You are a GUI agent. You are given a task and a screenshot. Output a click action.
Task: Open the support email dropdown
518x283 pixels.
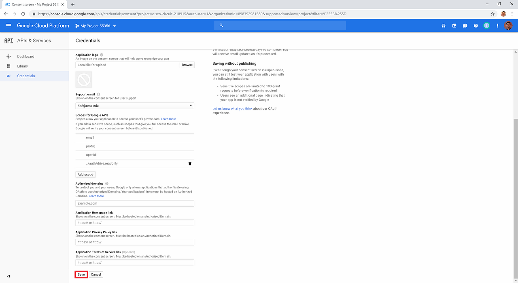[x=190, y=106]
